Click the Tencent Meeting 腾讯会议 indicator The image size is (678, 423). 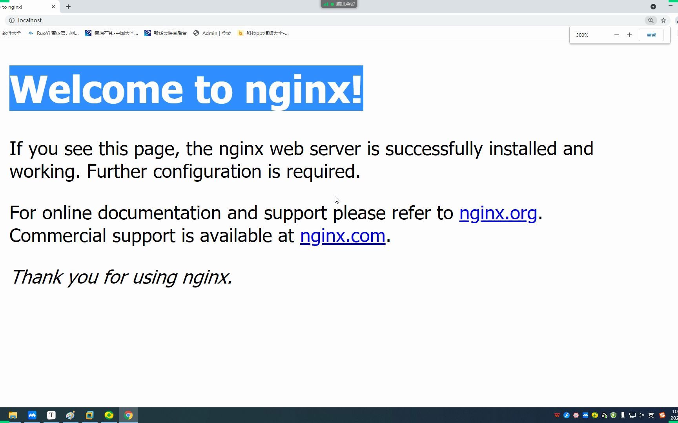[339, 4]
